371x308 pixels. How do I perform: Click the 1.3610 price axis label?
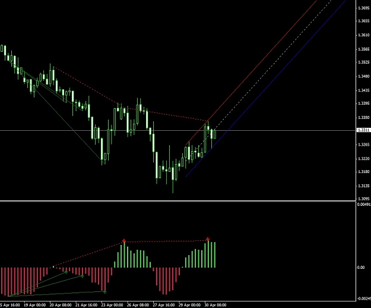click(364, 35)
